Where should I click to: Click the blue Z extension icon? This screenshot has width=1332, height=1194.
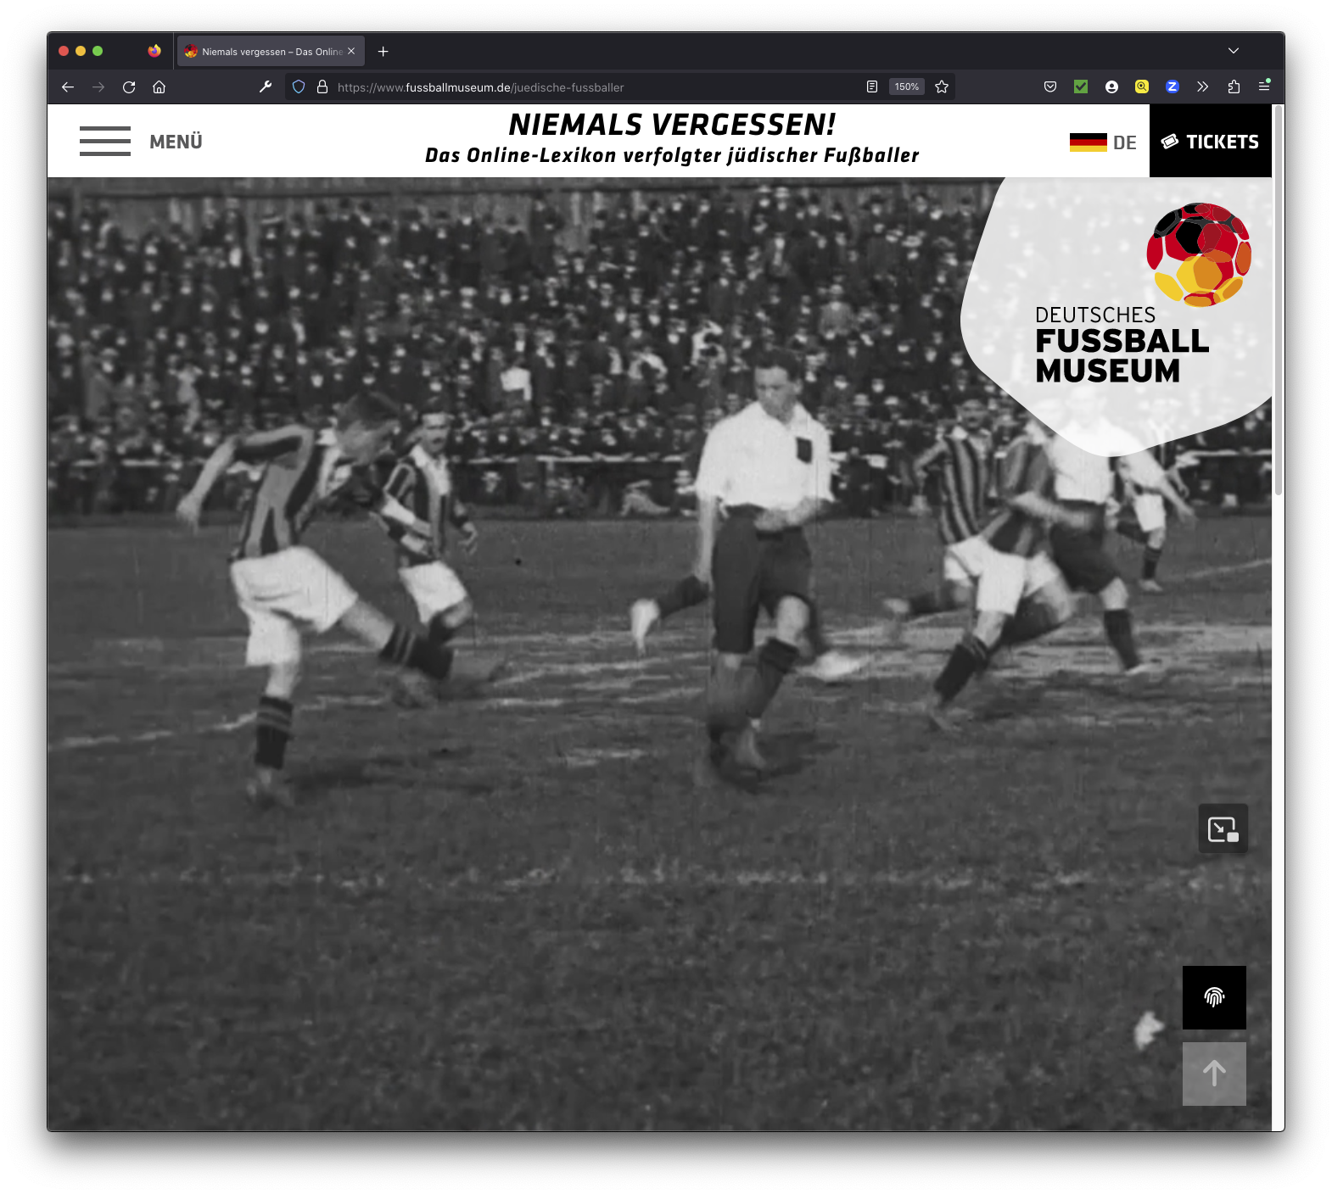coord(1172,86)
